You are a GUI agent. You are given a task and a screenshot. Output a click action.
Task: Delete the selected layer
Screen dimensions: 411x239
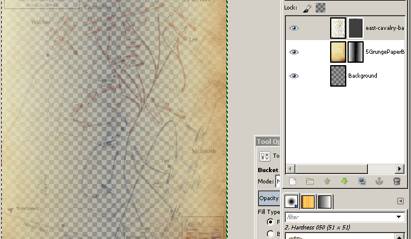[397, 181]
